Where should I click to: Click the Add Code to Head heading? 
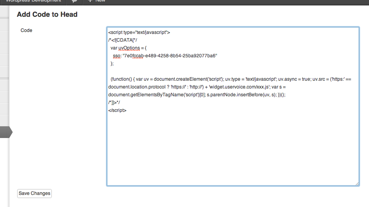click(47, 14)
